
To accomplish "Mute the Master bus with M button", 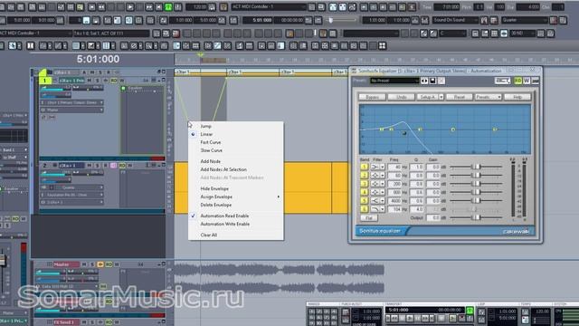I will coord(84,264).
